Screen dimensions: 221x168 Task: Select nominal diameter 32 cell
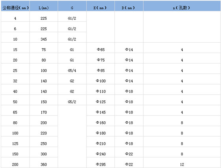pos(15,81)
